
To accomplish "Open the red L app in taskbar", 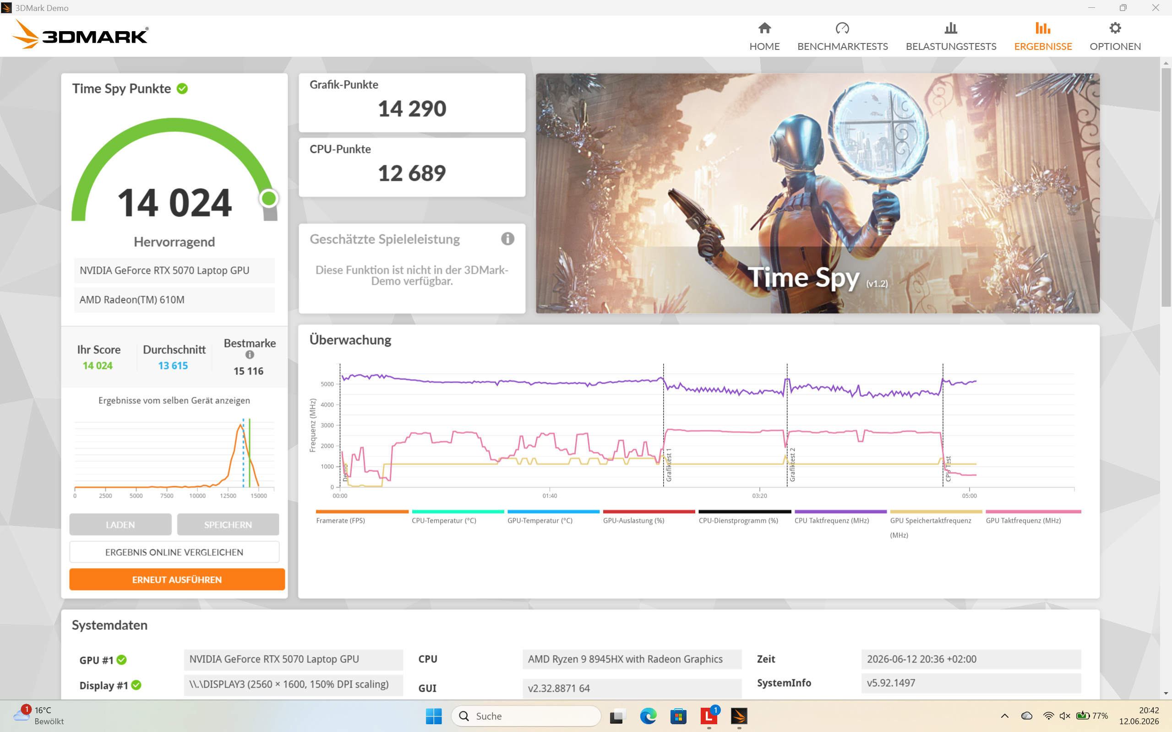I will click(x=709, y=716).
